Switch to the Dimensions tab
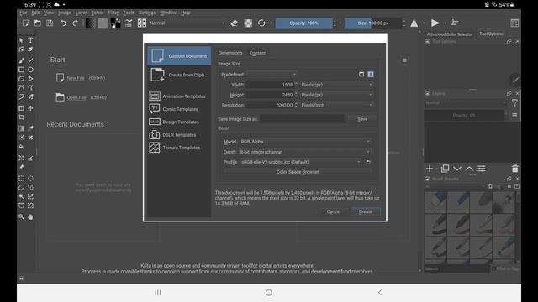 coord(230,53)
